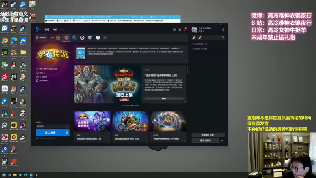Open taskbar search icon

pos(9,175)
